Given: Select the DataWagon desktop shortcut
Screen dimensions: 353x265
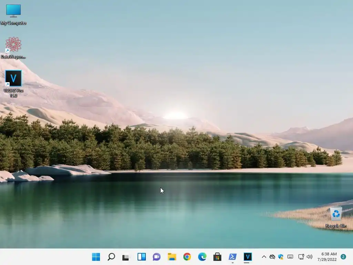Looking at the screenshot, I should [x=13, y=48].
